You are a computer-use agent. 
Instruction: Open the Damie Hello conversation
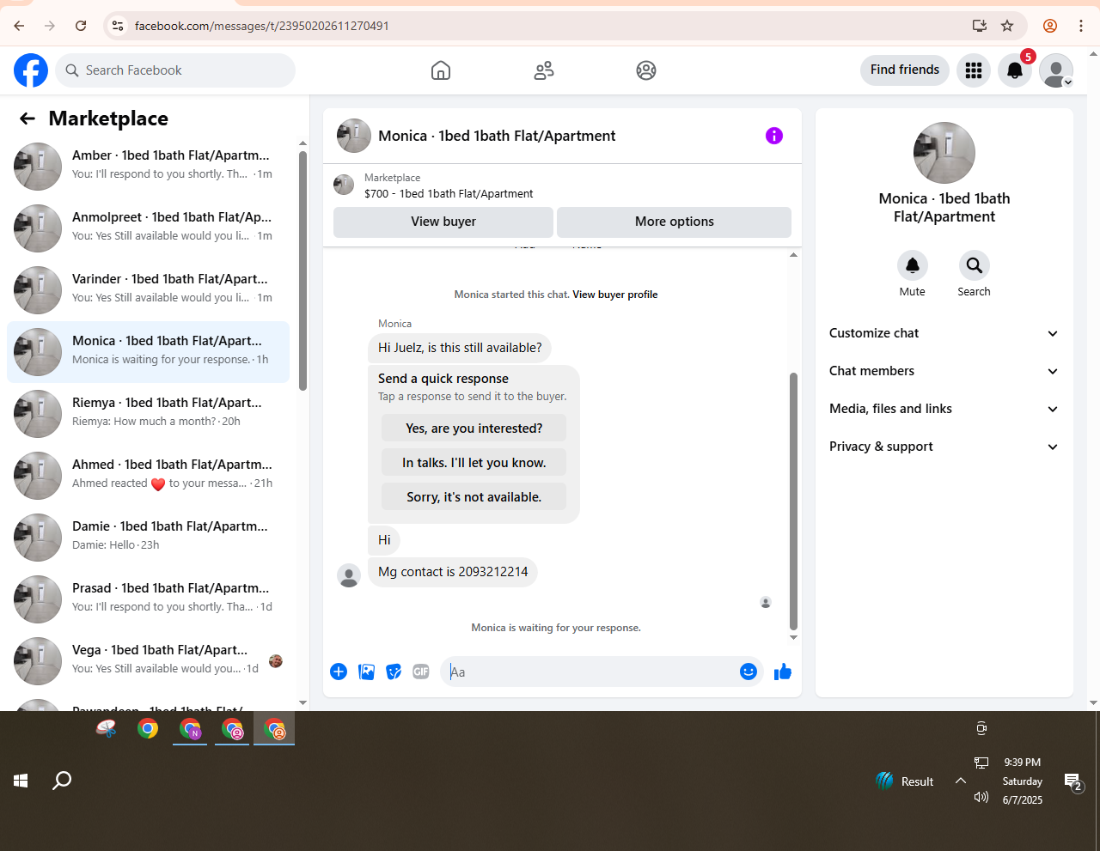tap(148, 537)
